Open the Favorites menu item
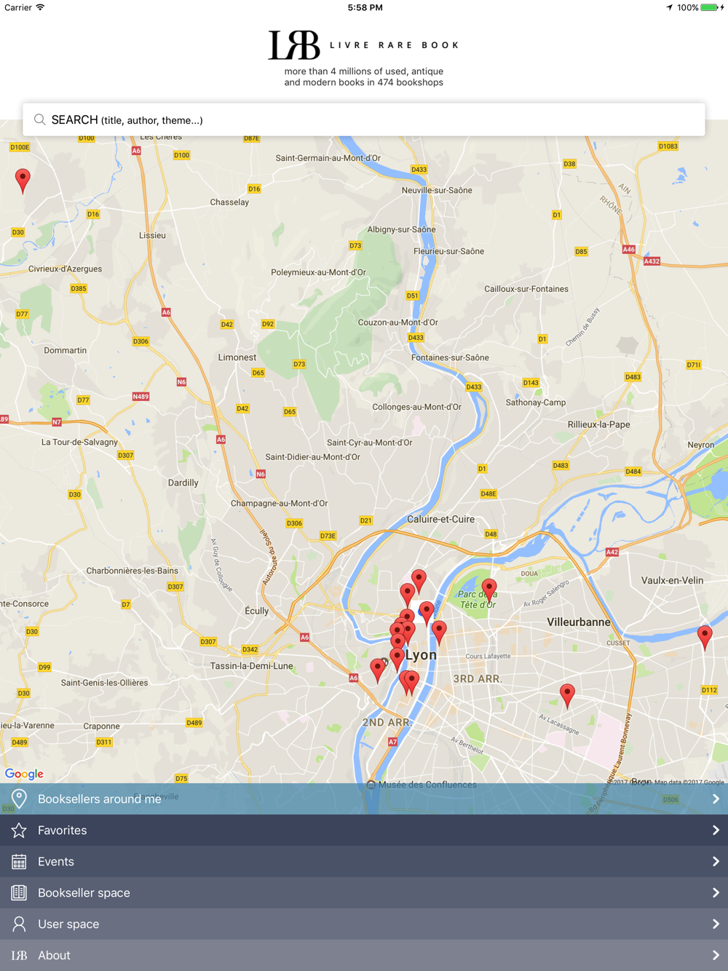The height and width of the screenshot is (971, 728). 364,830
